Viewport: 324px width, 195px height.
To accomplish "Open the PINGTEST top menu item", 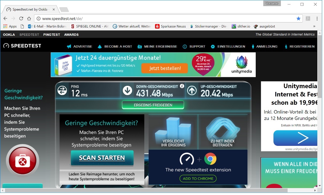I will pyautogui.click(x=52, y=34).
